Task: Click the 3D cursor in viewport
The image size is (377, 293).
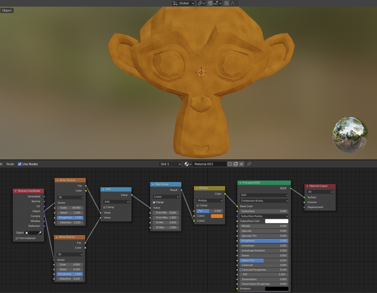Action: pos(201,73)
